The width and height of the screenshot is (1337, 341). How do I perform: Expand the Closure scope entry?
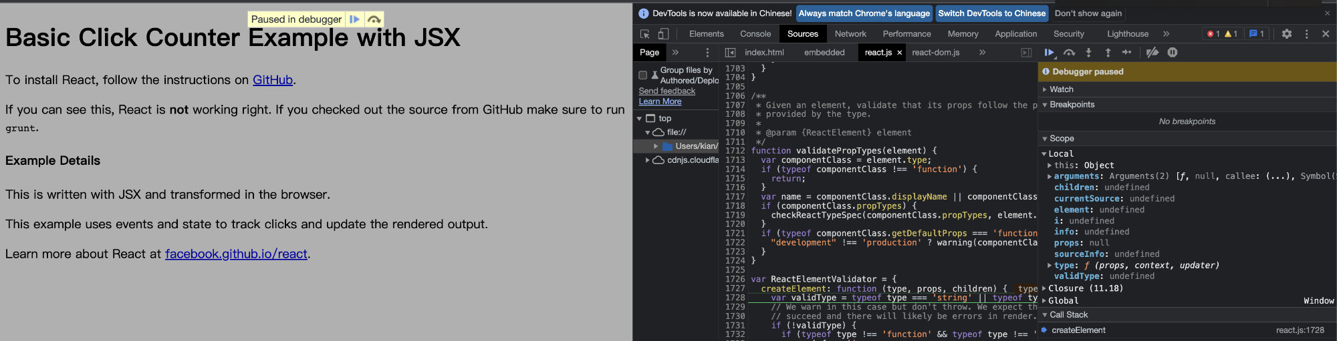[x=1044, y=289]
